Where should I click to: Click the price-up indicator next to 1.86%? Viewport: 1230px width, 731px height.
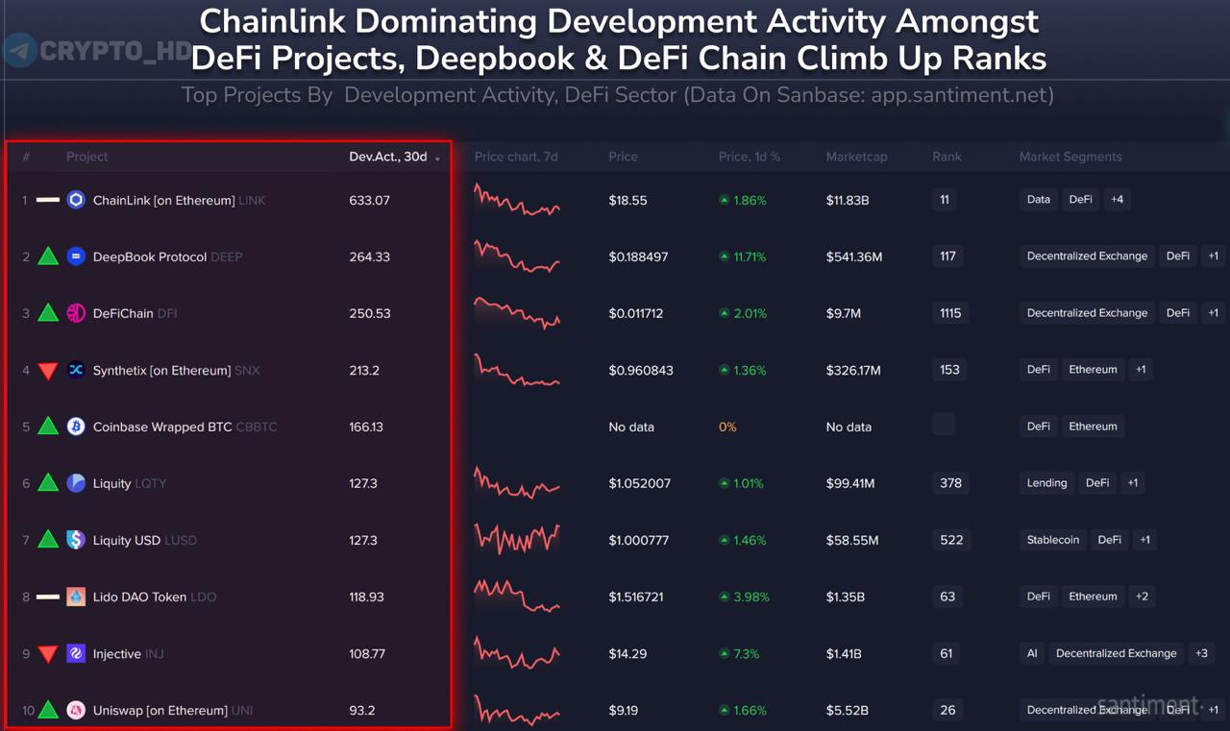pyautogui.click(x=725, y=200)
